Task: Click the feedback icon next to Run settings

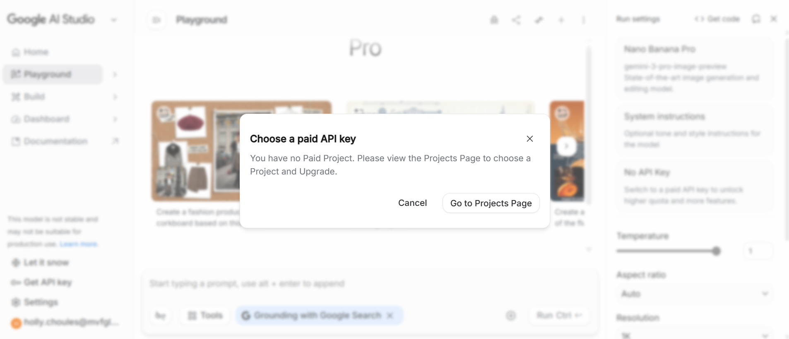Action: tap(756, 19)
